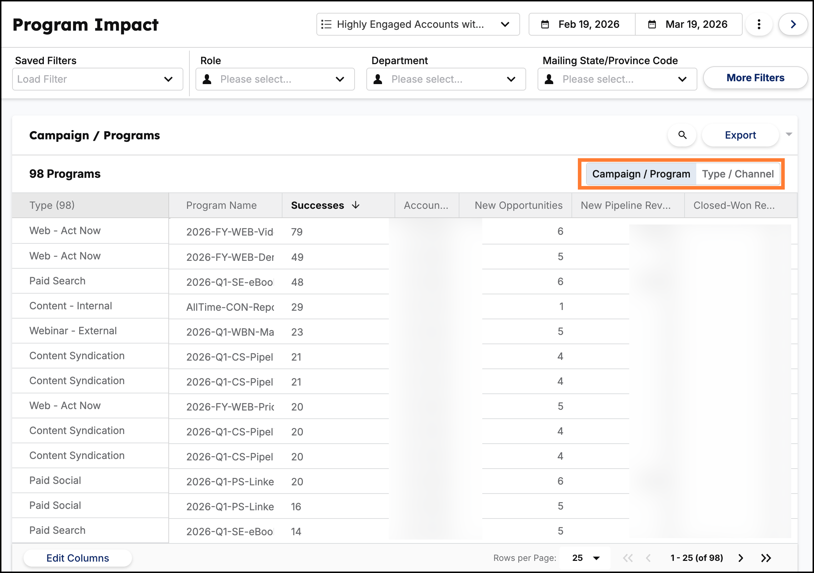
Task: Click the calendar icon for Mar 19, 2026
Action: pos(652,24)
